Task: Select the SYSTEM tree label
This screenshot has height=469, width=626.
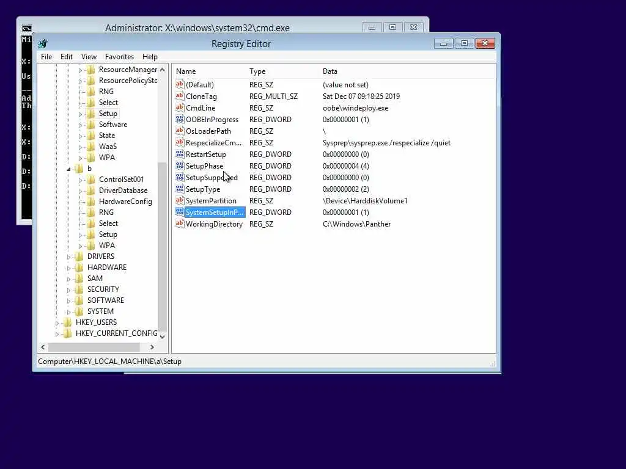Action: pos(100,311)
